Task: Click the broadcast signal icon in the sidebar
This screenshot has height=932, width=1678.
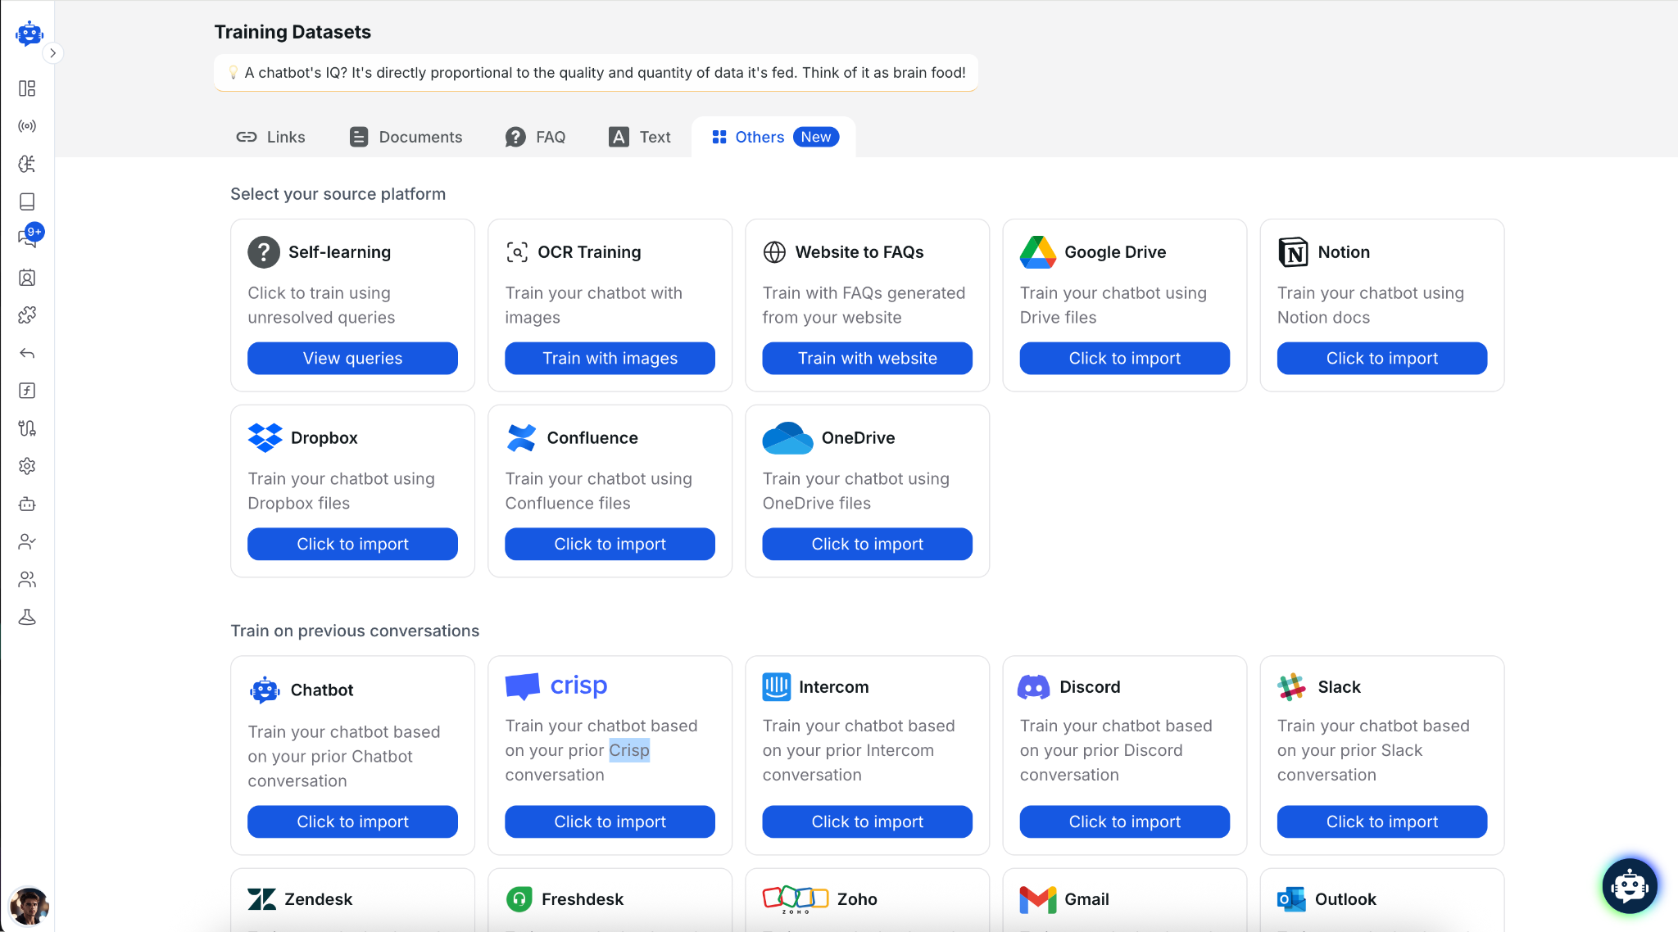Action: click(x=27, y=126)
